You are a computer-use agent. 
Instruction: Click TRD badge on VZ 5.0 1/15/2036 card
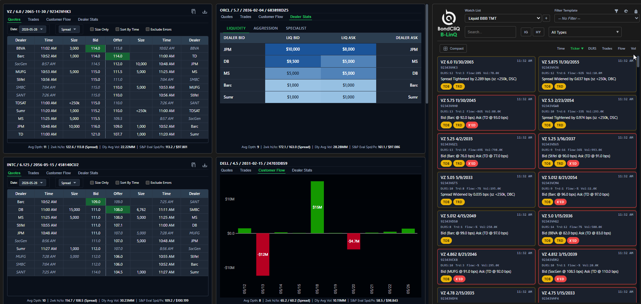click(560, 240)
